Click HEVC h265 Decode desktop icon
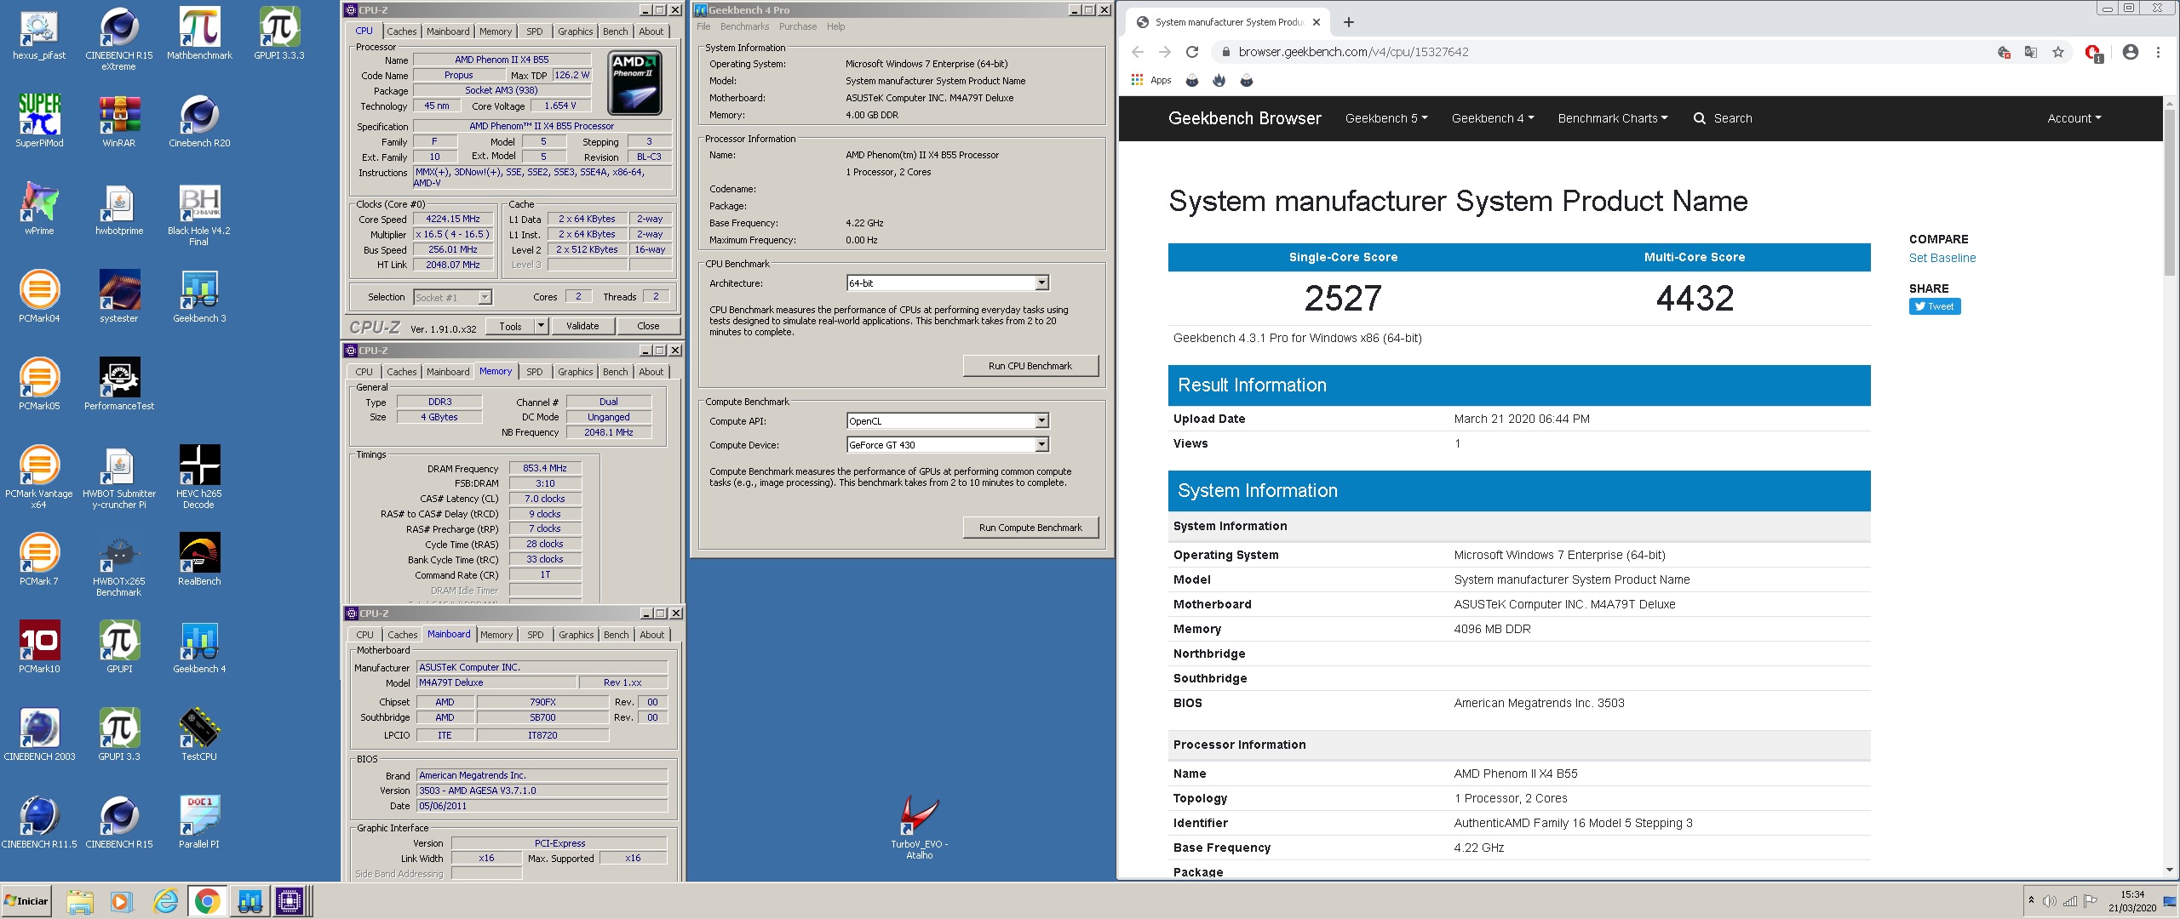Image resolution: width=2180 pixels, height=919 pixels. 199,477
